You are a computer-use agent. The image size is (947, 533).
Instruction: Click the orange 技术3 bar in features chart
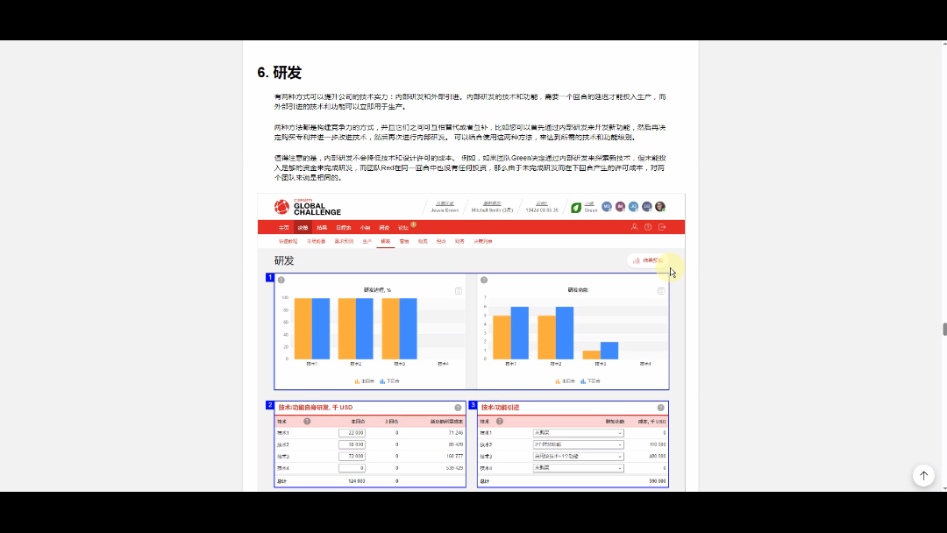(591, 355)
